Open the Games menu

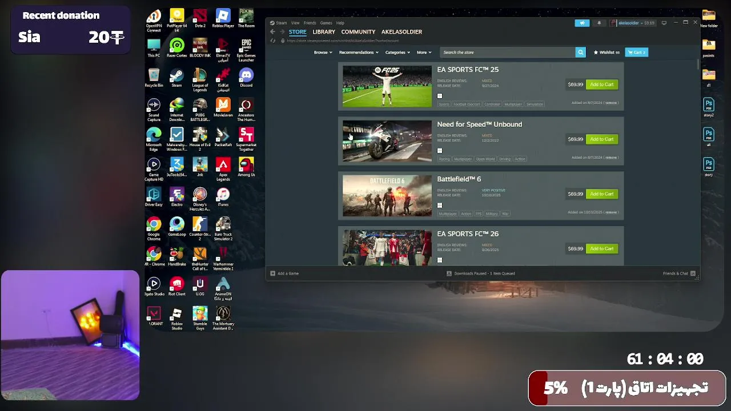(x=326, y=23)
